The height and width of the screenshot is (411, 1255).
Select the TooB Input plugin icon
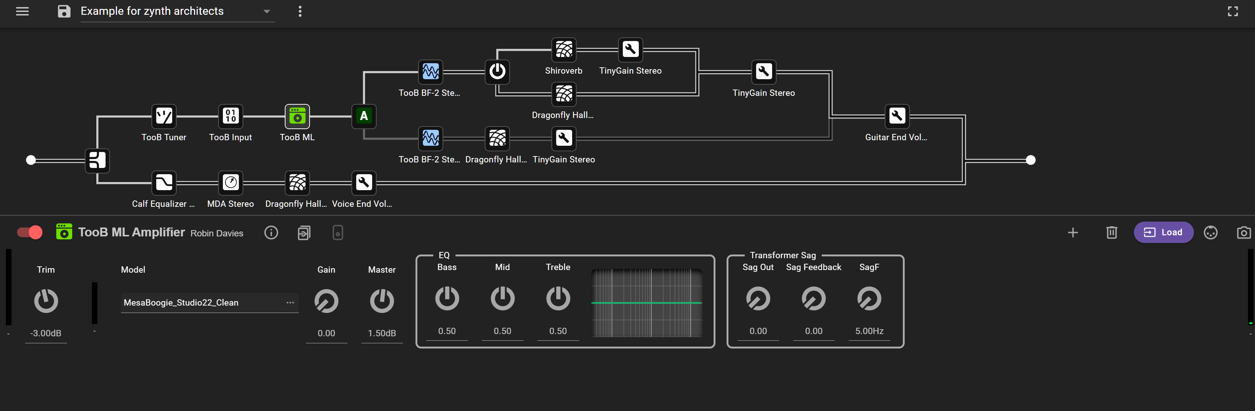click(x=230, y=116)
